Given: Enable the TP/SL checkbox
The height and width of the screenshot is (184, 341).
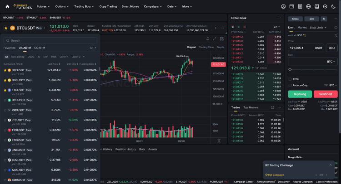Looking at the screenshot, I should 291,79.
